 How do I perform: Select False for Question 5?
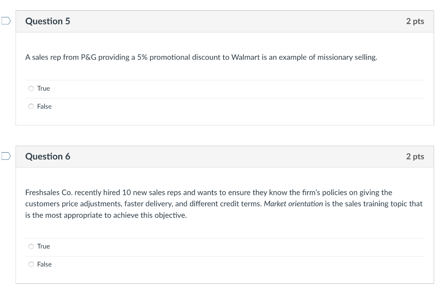tap(31, 106)
